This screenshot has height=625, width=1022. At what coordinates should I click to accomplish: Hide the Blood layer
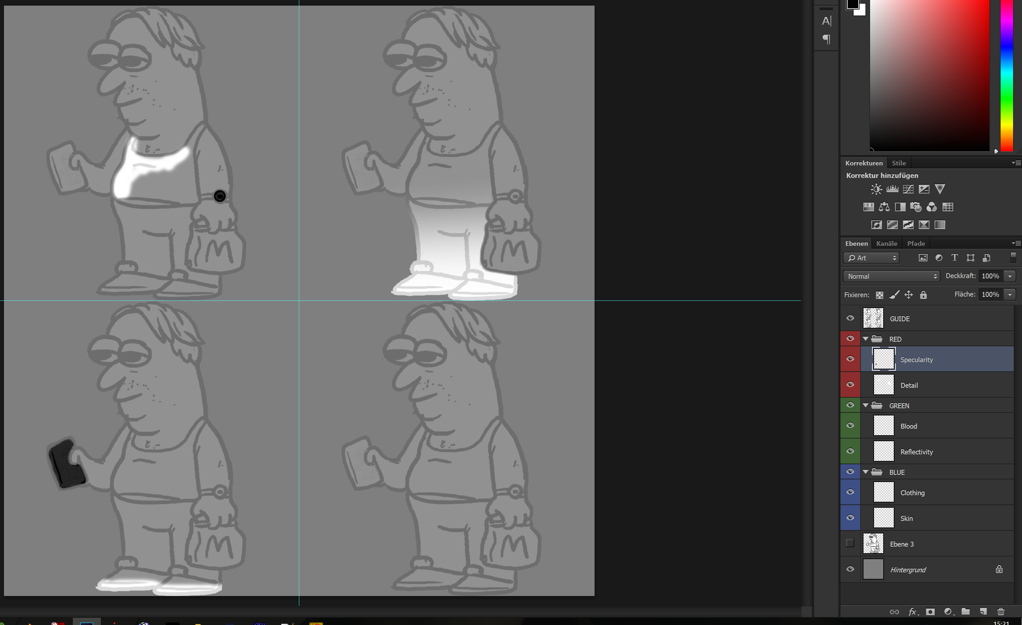click(850, 426)
